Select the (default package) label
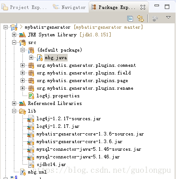This screenshot has width=176, height=179. pyautogui.click(x=60, y=50)
